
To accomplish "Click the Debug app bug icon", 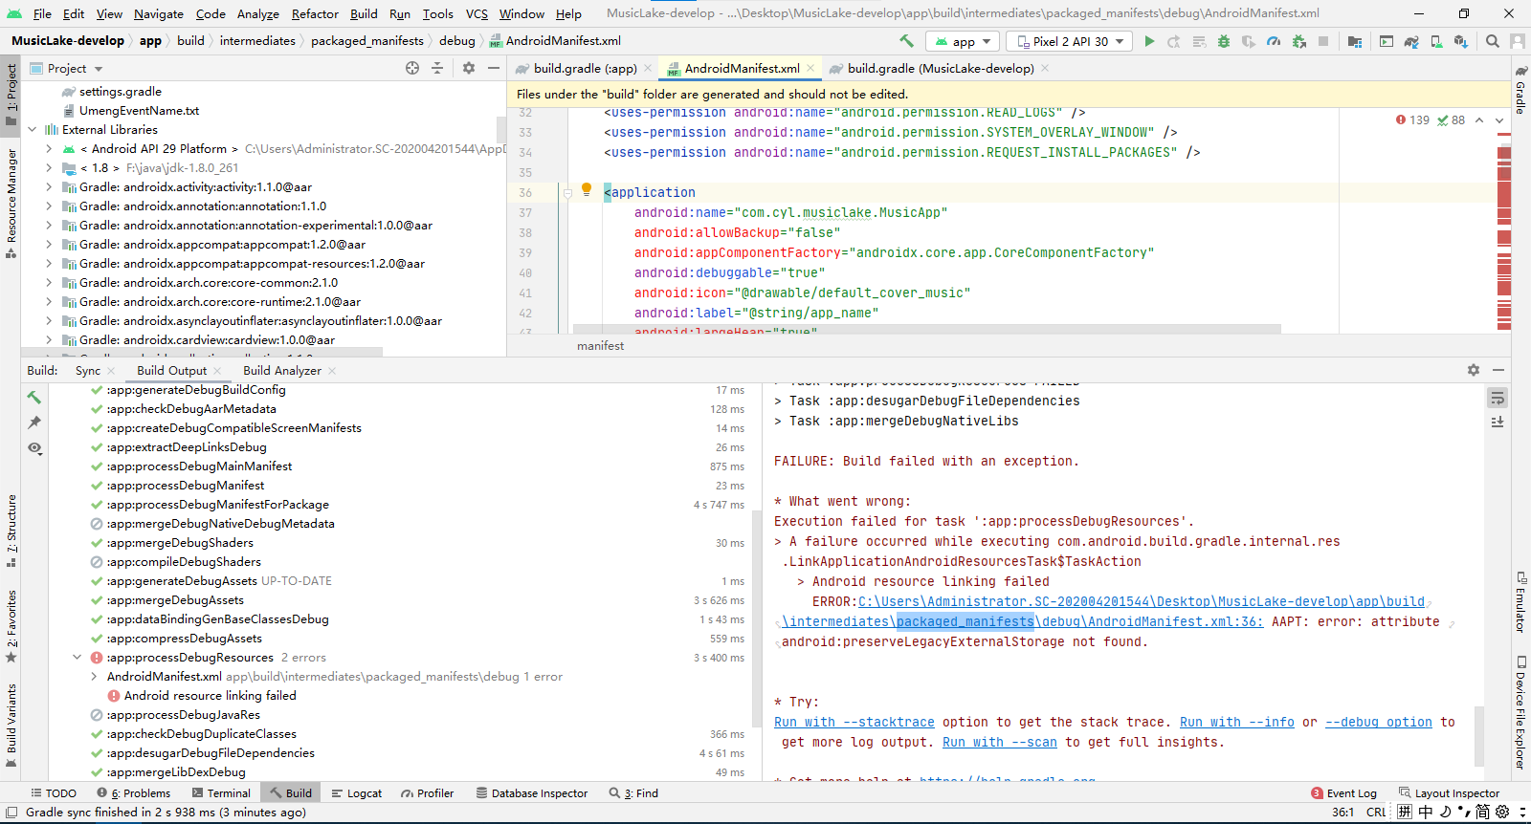I will [1224, 41].
